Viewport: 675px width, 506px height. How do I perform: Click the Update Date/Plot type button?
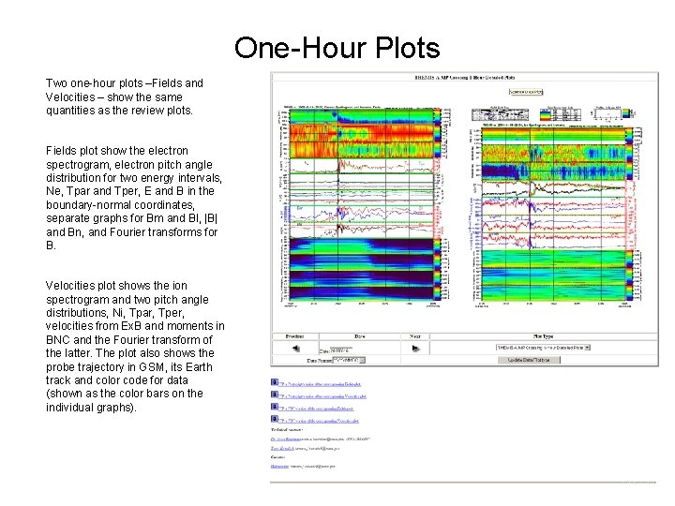coord(529,360)
